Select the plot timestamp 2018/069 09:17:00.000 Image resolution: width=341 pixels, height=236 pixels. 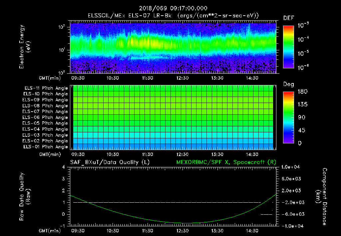point(173,8)
